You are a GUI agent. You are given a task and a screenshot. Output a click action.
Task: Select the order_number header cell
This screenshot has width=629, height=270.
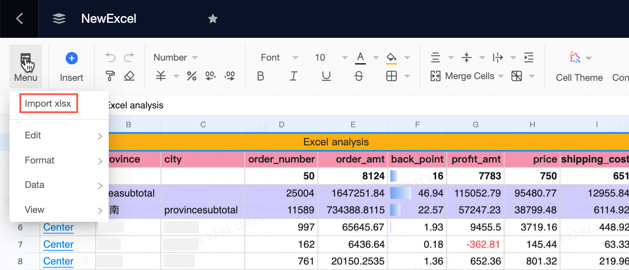click(281, 159)
